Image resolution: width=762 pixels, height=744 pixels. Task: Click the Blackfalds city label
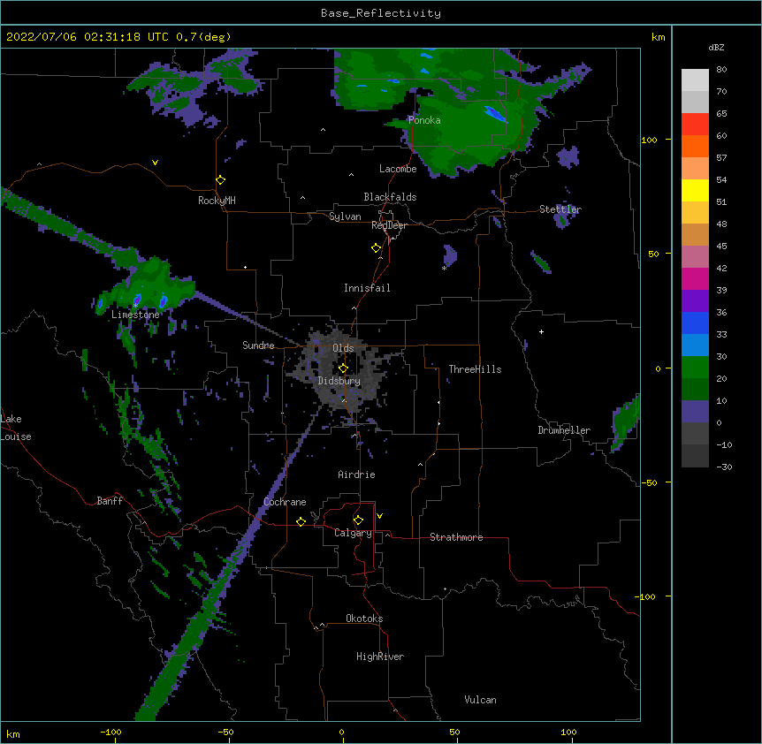tap(390, 197)
